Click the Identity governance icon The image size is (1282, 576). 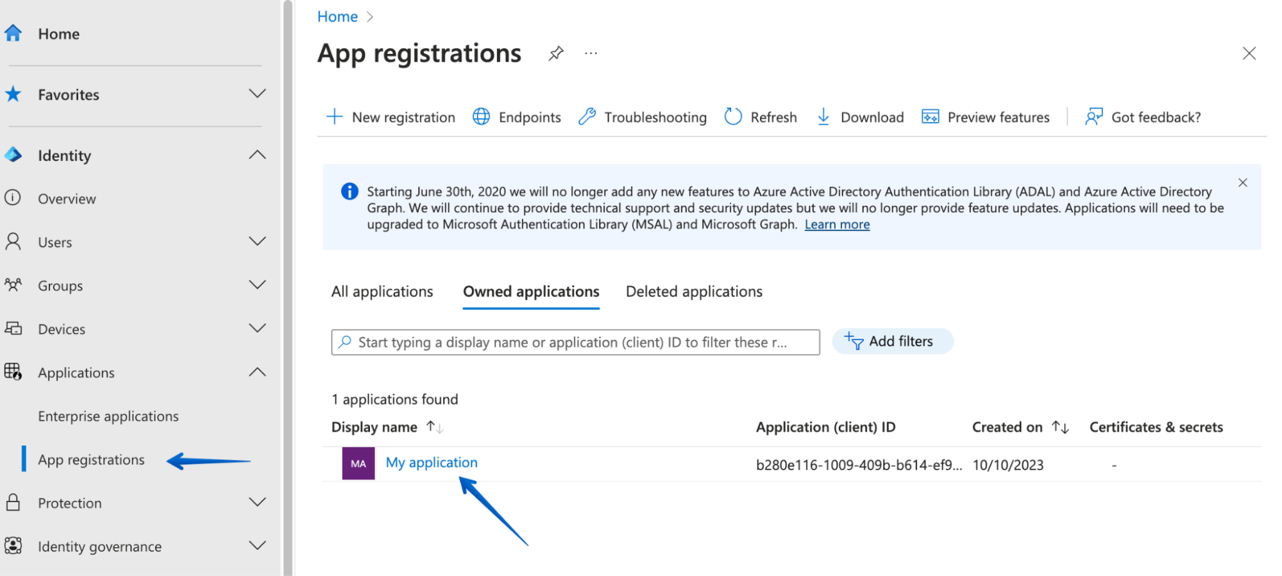tap(13, 546)
